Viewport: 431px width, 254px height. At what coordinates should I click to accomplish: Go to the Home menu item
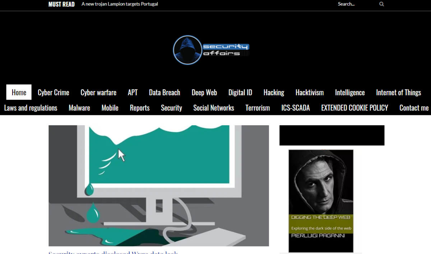pyautogui.click(x=19, y=92)
